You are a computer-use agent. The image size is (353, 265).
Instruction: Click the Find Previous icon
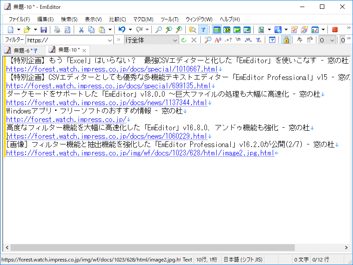tap(169, 30)
